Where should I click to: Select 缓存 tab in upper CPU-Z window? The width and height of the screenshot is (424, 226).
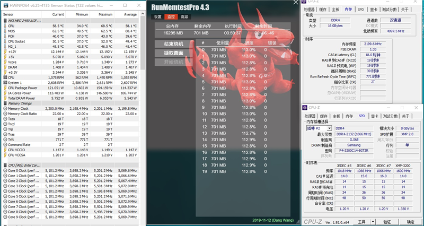click(x=323, y=10)
